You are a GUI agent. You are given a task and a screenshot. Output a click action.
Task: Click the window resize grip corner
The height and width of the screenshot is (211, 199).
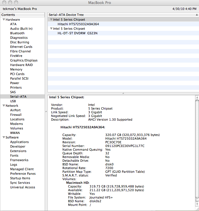coord(197,209)
